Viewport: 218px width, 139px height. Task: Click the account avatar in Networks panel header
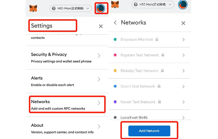(x=183, y=4)
